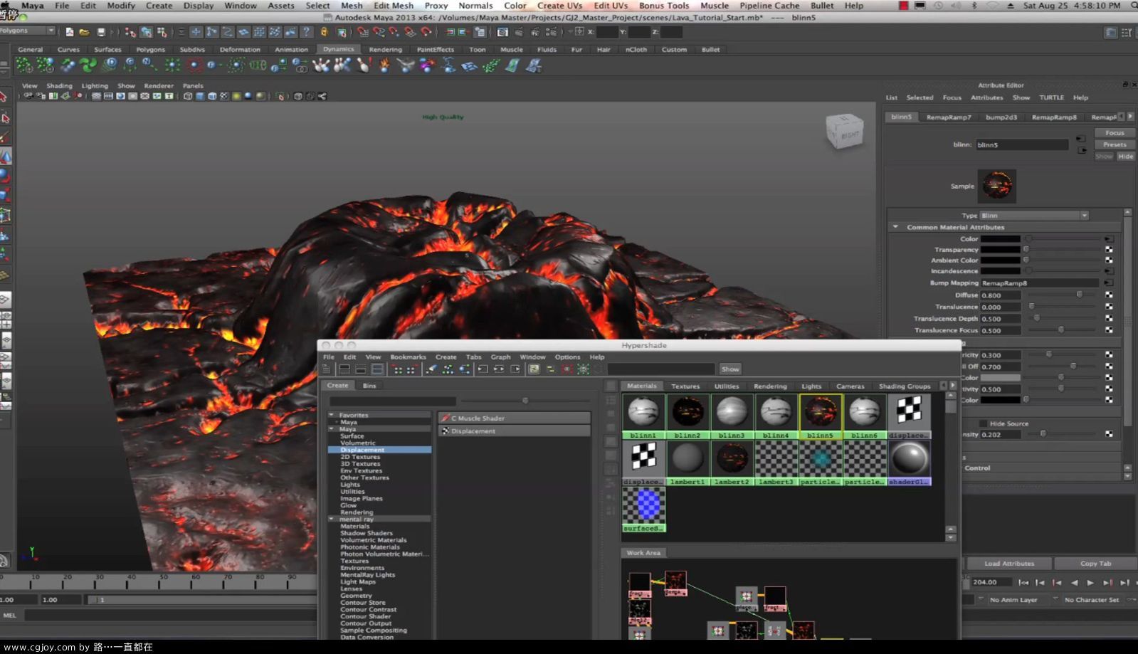Screen dimensions: 1138x654
Task: Click Hypershade input and output connections icon
Action: pos(499,369)
